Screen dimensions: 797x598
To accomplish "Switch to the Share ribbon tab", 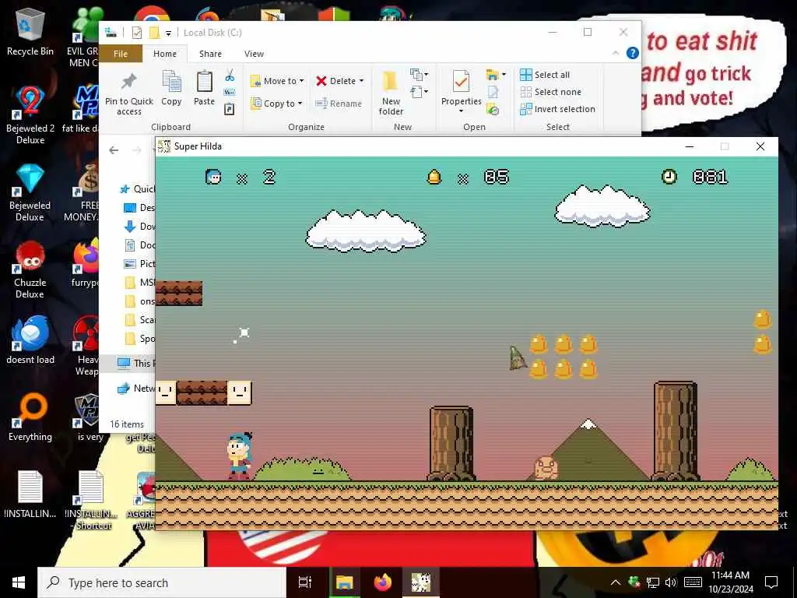I will tap(210, 54).
